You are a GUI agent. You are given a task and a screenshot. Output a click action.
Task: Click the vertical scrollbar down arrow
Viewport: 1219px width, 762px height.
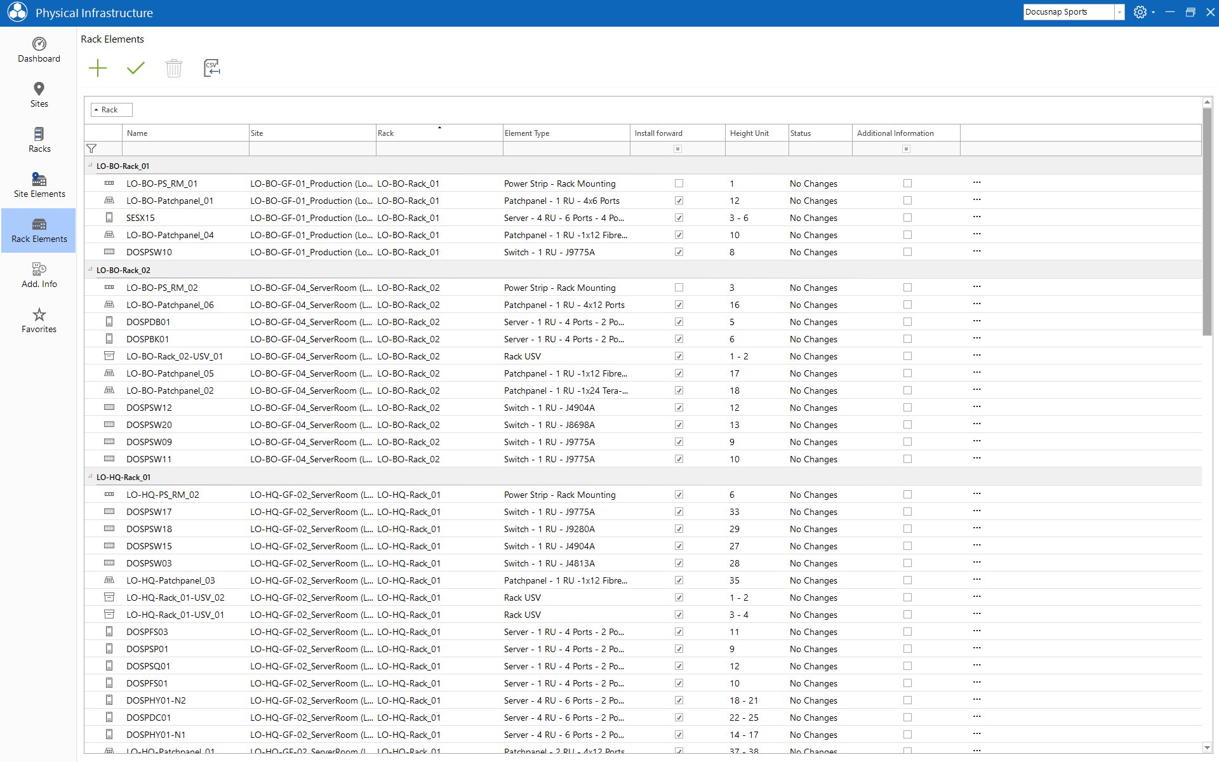pos(1207,747)
